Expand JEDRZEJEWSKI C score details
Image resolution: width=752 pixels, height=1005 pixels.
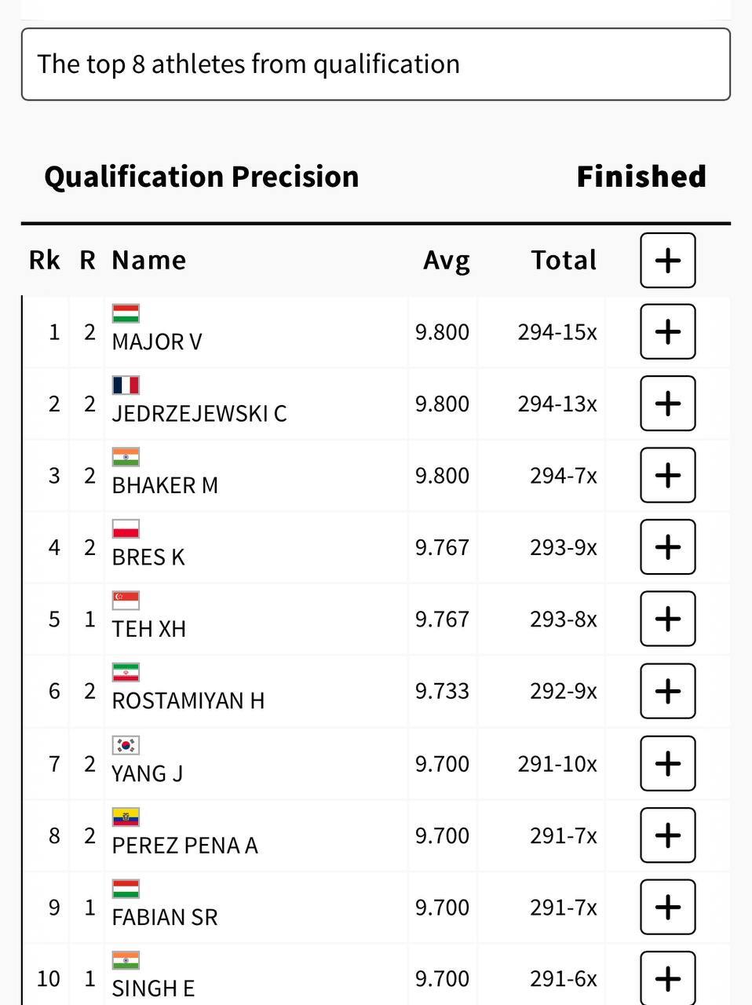point(667,404)
